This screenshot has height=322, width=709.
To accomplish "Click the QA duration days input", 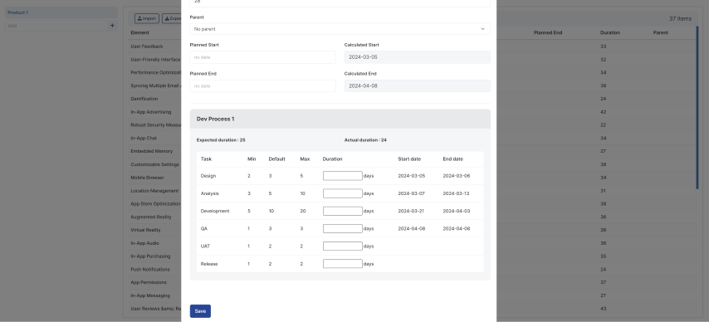I will [x=342, y=229].
